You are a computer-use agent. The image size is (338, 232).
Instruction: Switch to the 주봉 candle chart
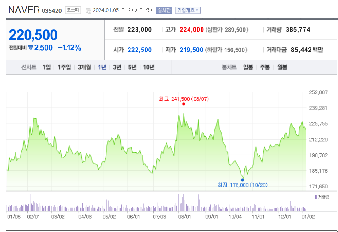265,68
